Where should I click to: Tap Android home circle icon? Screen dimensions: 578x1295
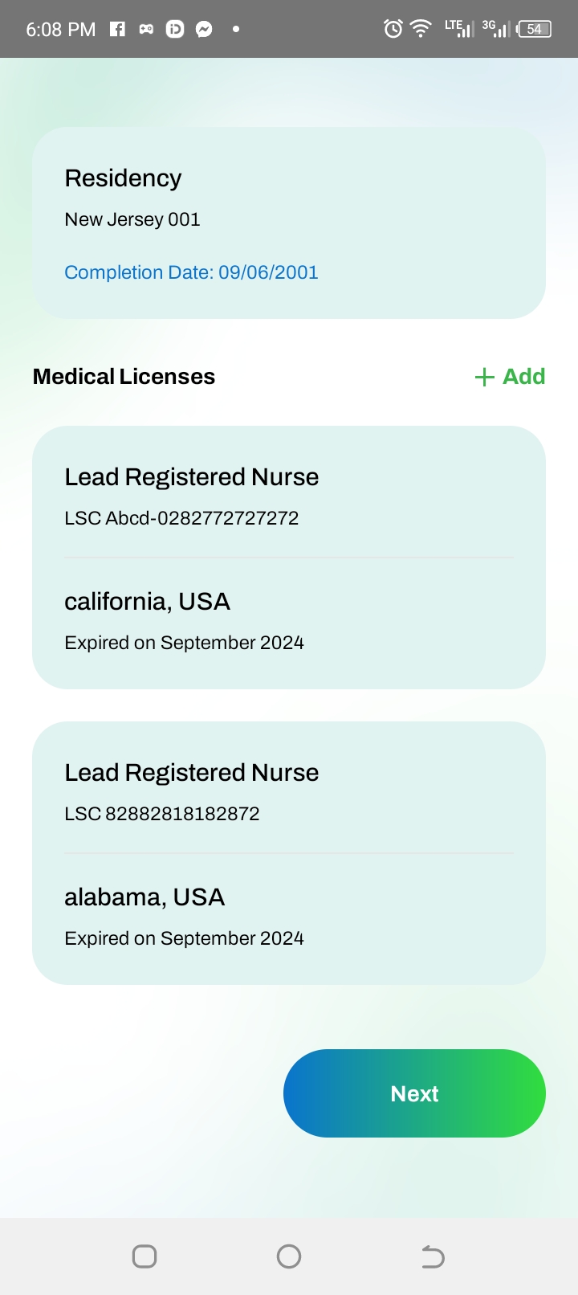[289, 1256]
